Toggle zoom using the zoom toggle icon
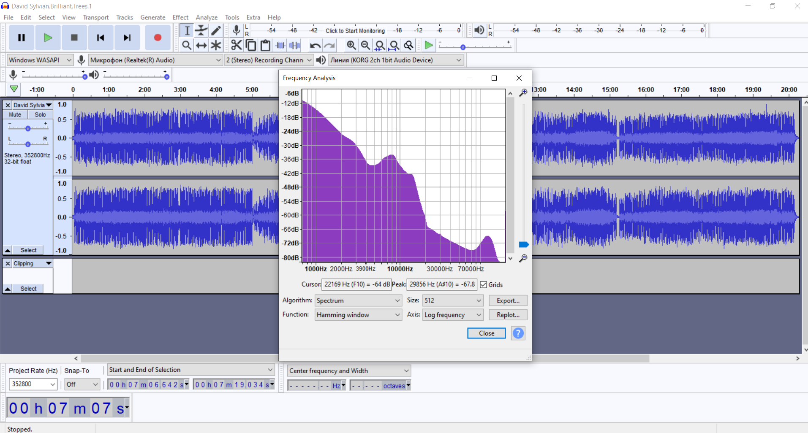The height and width of the screenshot is (433, 808). [x=408, y=45]
